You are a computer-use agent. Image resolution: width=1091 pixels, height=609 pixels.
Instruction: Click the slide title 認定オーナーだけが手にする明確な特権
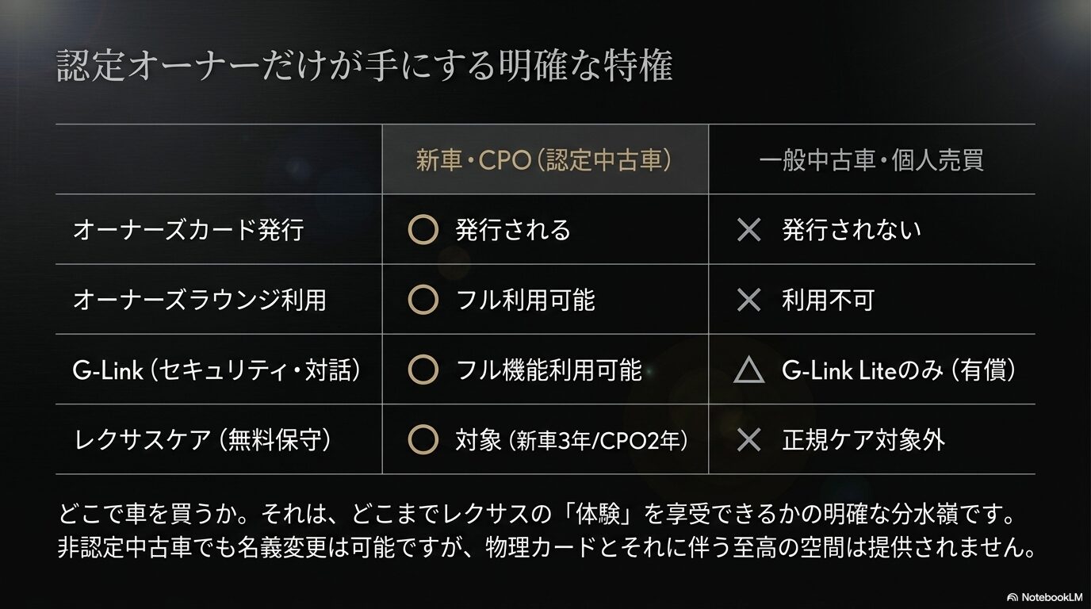(x=365, y=66)
